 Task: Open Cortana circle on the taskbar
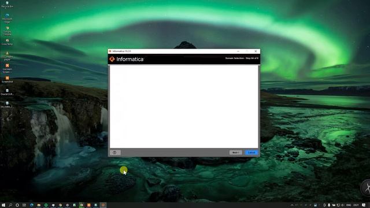[17, 205]
